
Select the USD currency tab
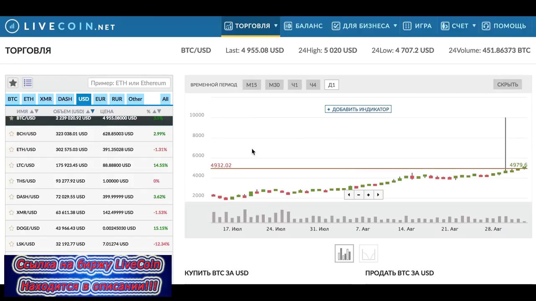(x=84, y=99)
